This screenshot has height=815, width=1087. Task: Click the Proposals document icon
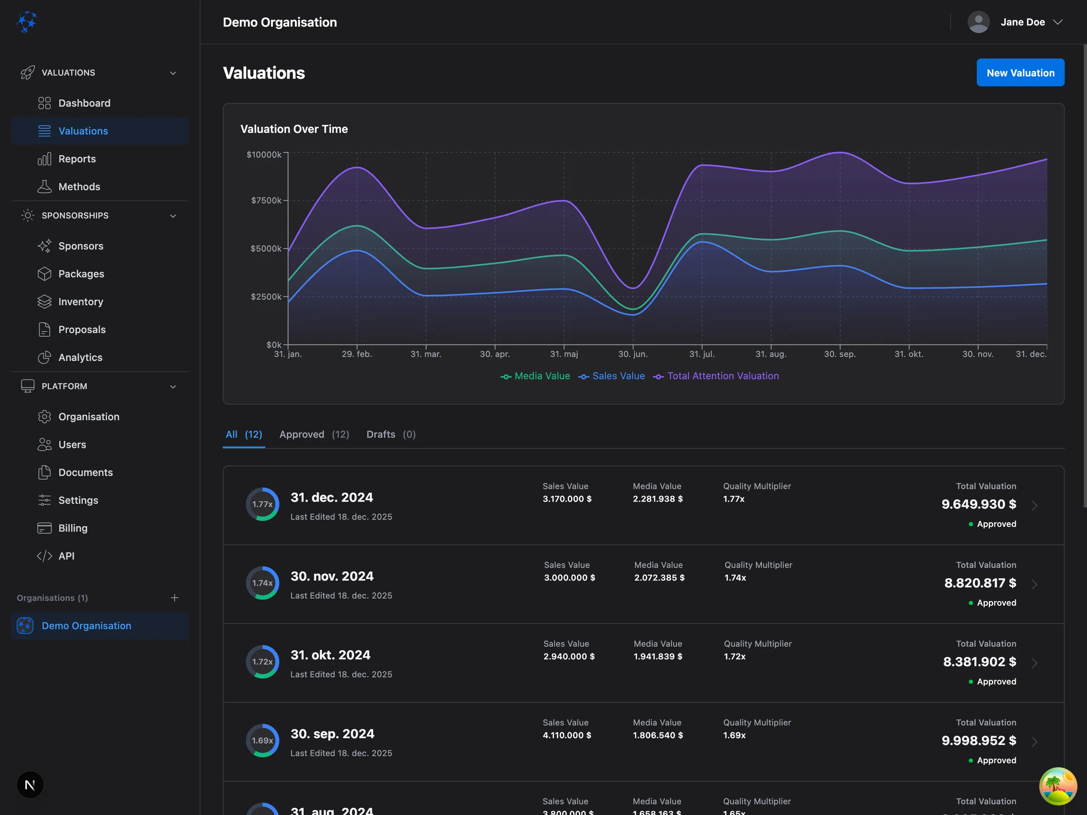[44, 329]
